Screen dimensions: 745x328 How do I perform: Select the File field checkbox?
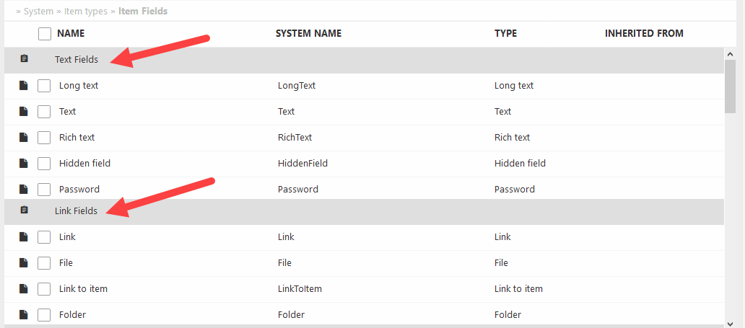44,263
